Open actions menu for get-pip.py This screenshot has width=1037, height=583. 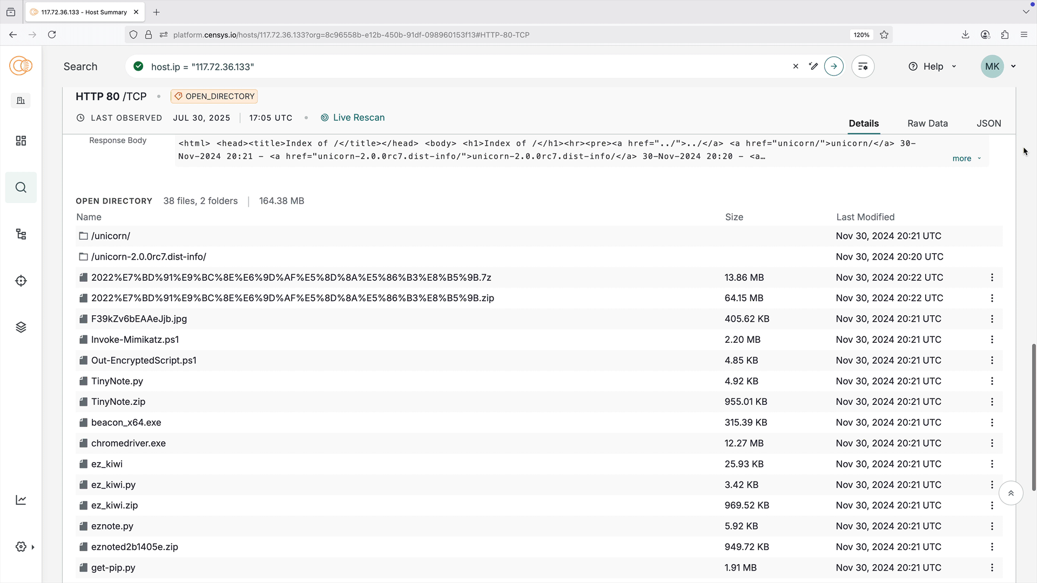(992, 568)
